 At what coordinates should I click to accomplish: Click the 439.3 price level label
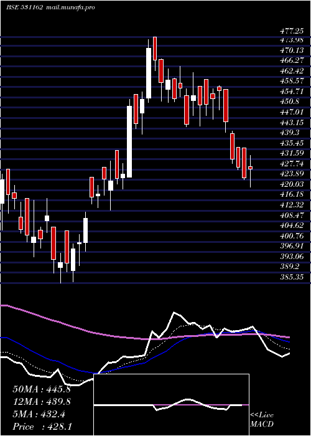(290, 133)
